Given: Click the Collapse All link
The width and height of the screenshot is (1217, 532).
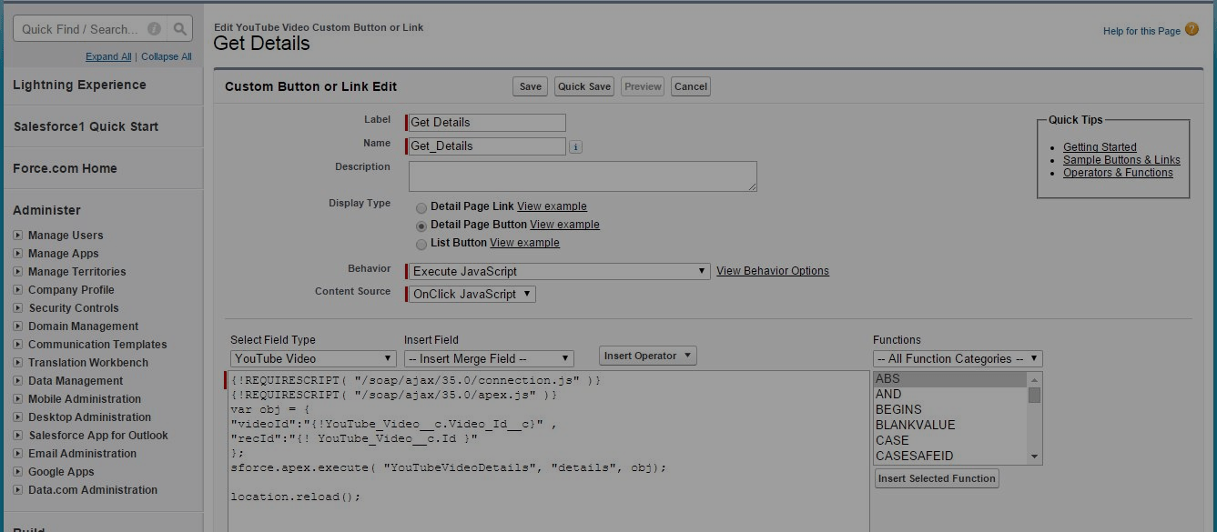Looking at the screenshot, I should point(167,56).
